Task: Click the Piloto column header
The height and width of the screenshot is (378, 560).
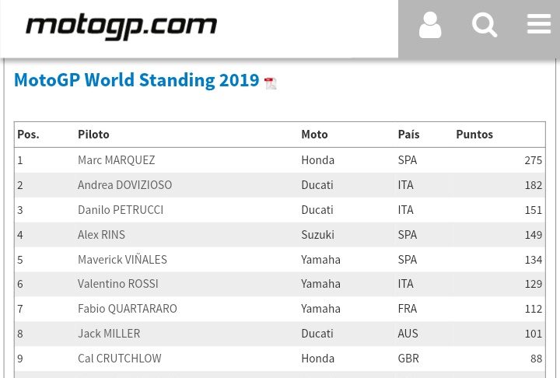Action: tap(93, 135)
